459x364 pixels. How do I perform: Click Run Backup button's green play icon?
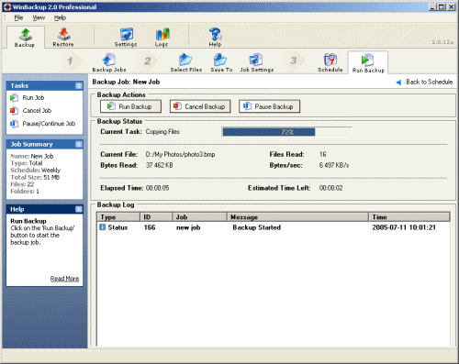pos(111,106)
